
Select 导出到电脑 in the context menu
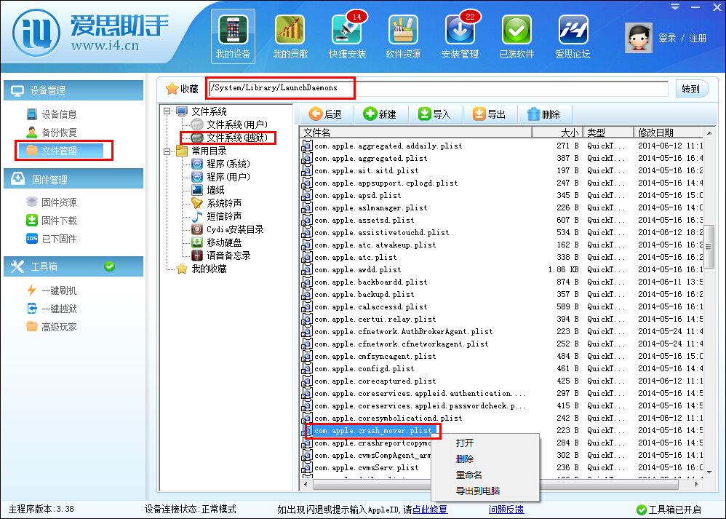coord(477,491)
